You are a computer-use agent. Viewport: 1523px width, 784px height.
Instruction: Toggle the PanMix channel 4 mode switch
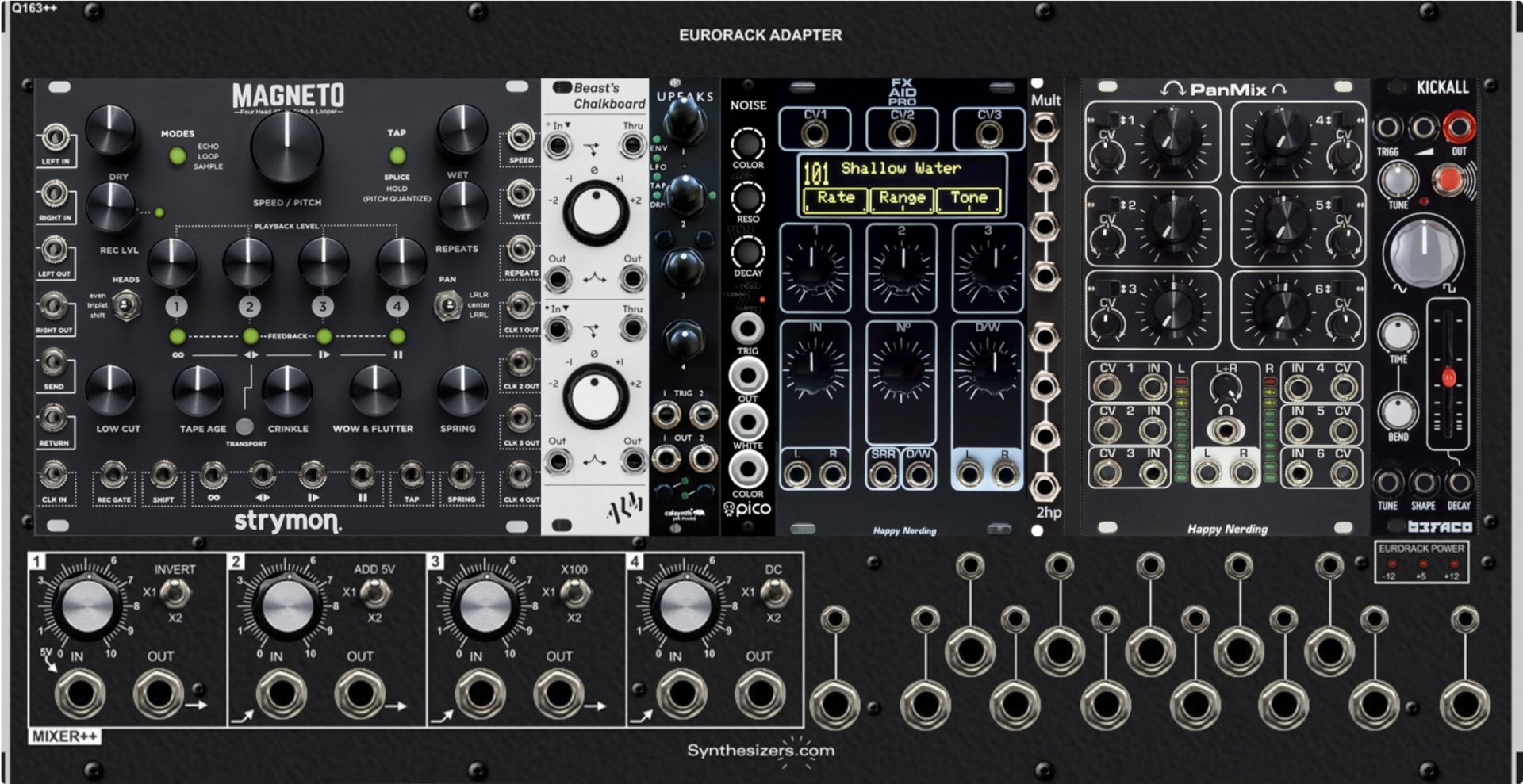coord(1342,119)
